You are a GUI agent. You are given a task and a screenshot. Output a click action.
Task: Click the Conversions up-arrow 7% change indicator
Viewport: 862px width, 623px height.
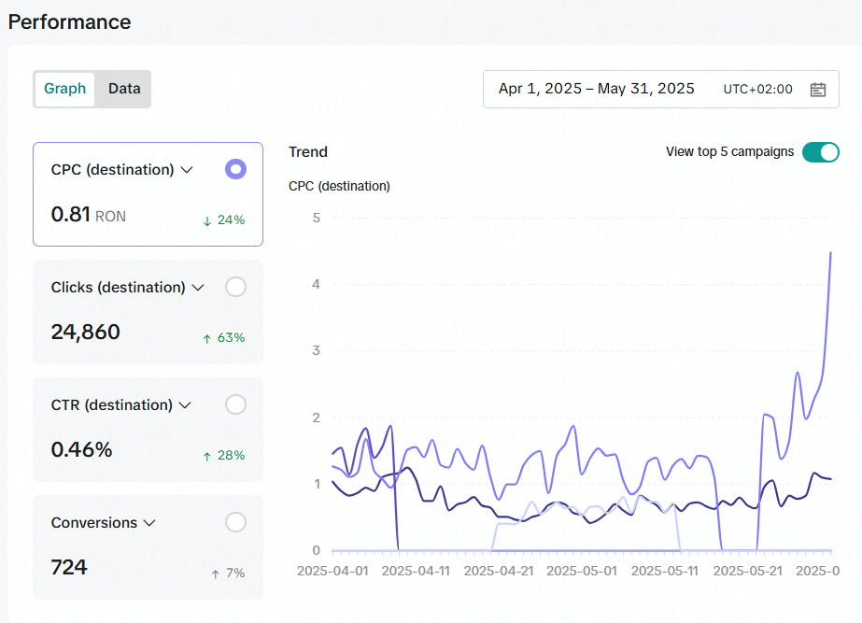228,573
